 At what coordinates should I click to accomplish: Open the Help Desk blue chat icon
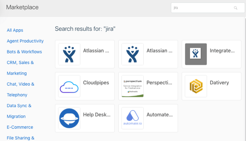point(69,118)
